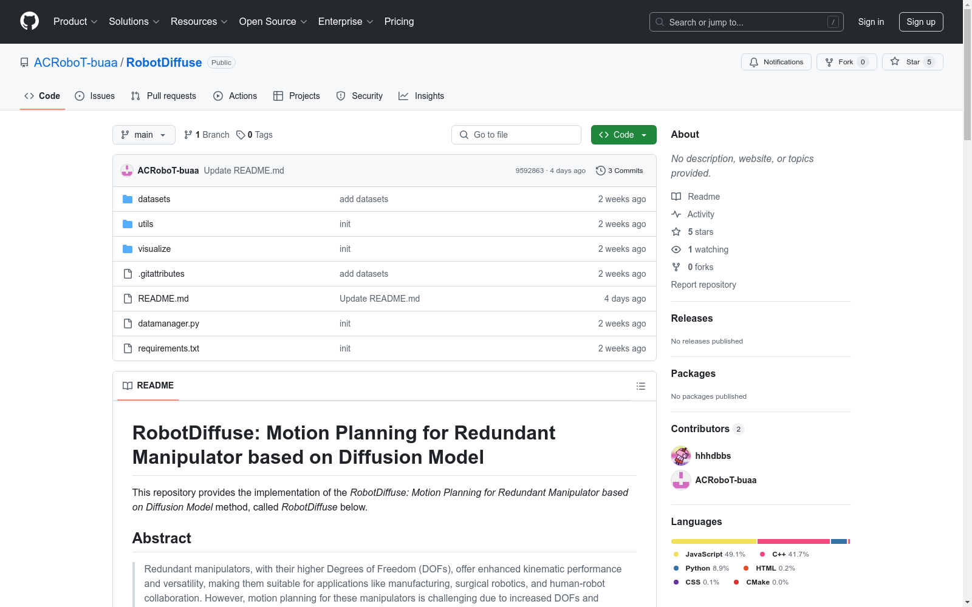This screenshot has height=607, width=972.
Task: Click the README.md file icon
Action: click(128, 299)
